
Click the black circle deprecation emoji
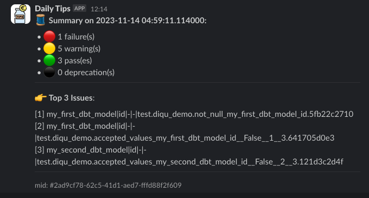(49, 72)
